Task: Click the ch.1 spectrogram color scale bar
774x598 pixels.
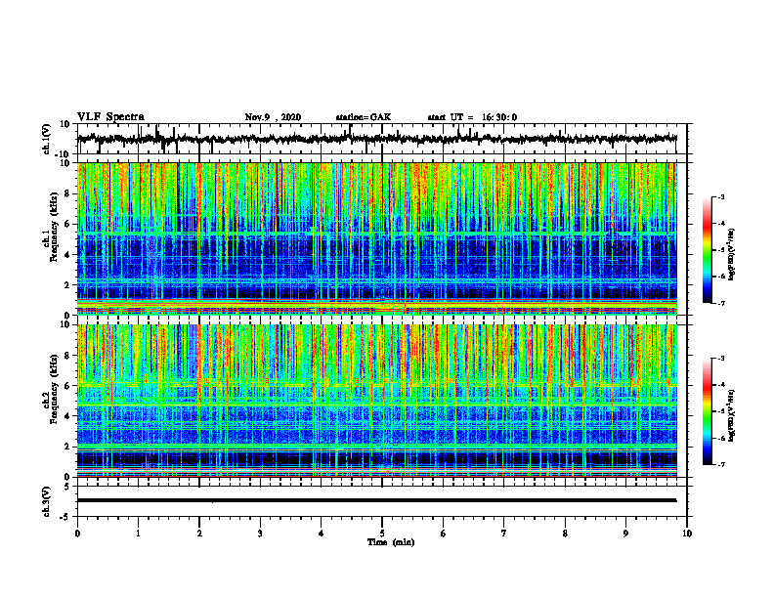Action: coord(707,250)
